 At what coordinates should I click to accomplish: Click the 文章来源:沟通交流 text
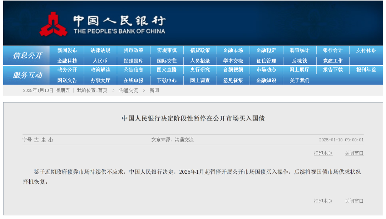(172, 140)
